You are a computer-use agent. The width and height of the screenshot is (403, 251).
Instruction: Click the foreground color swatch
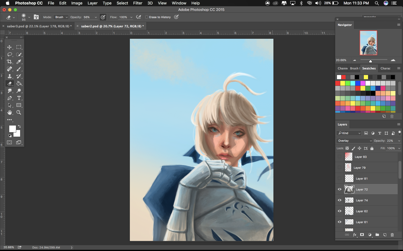[12, 129]
